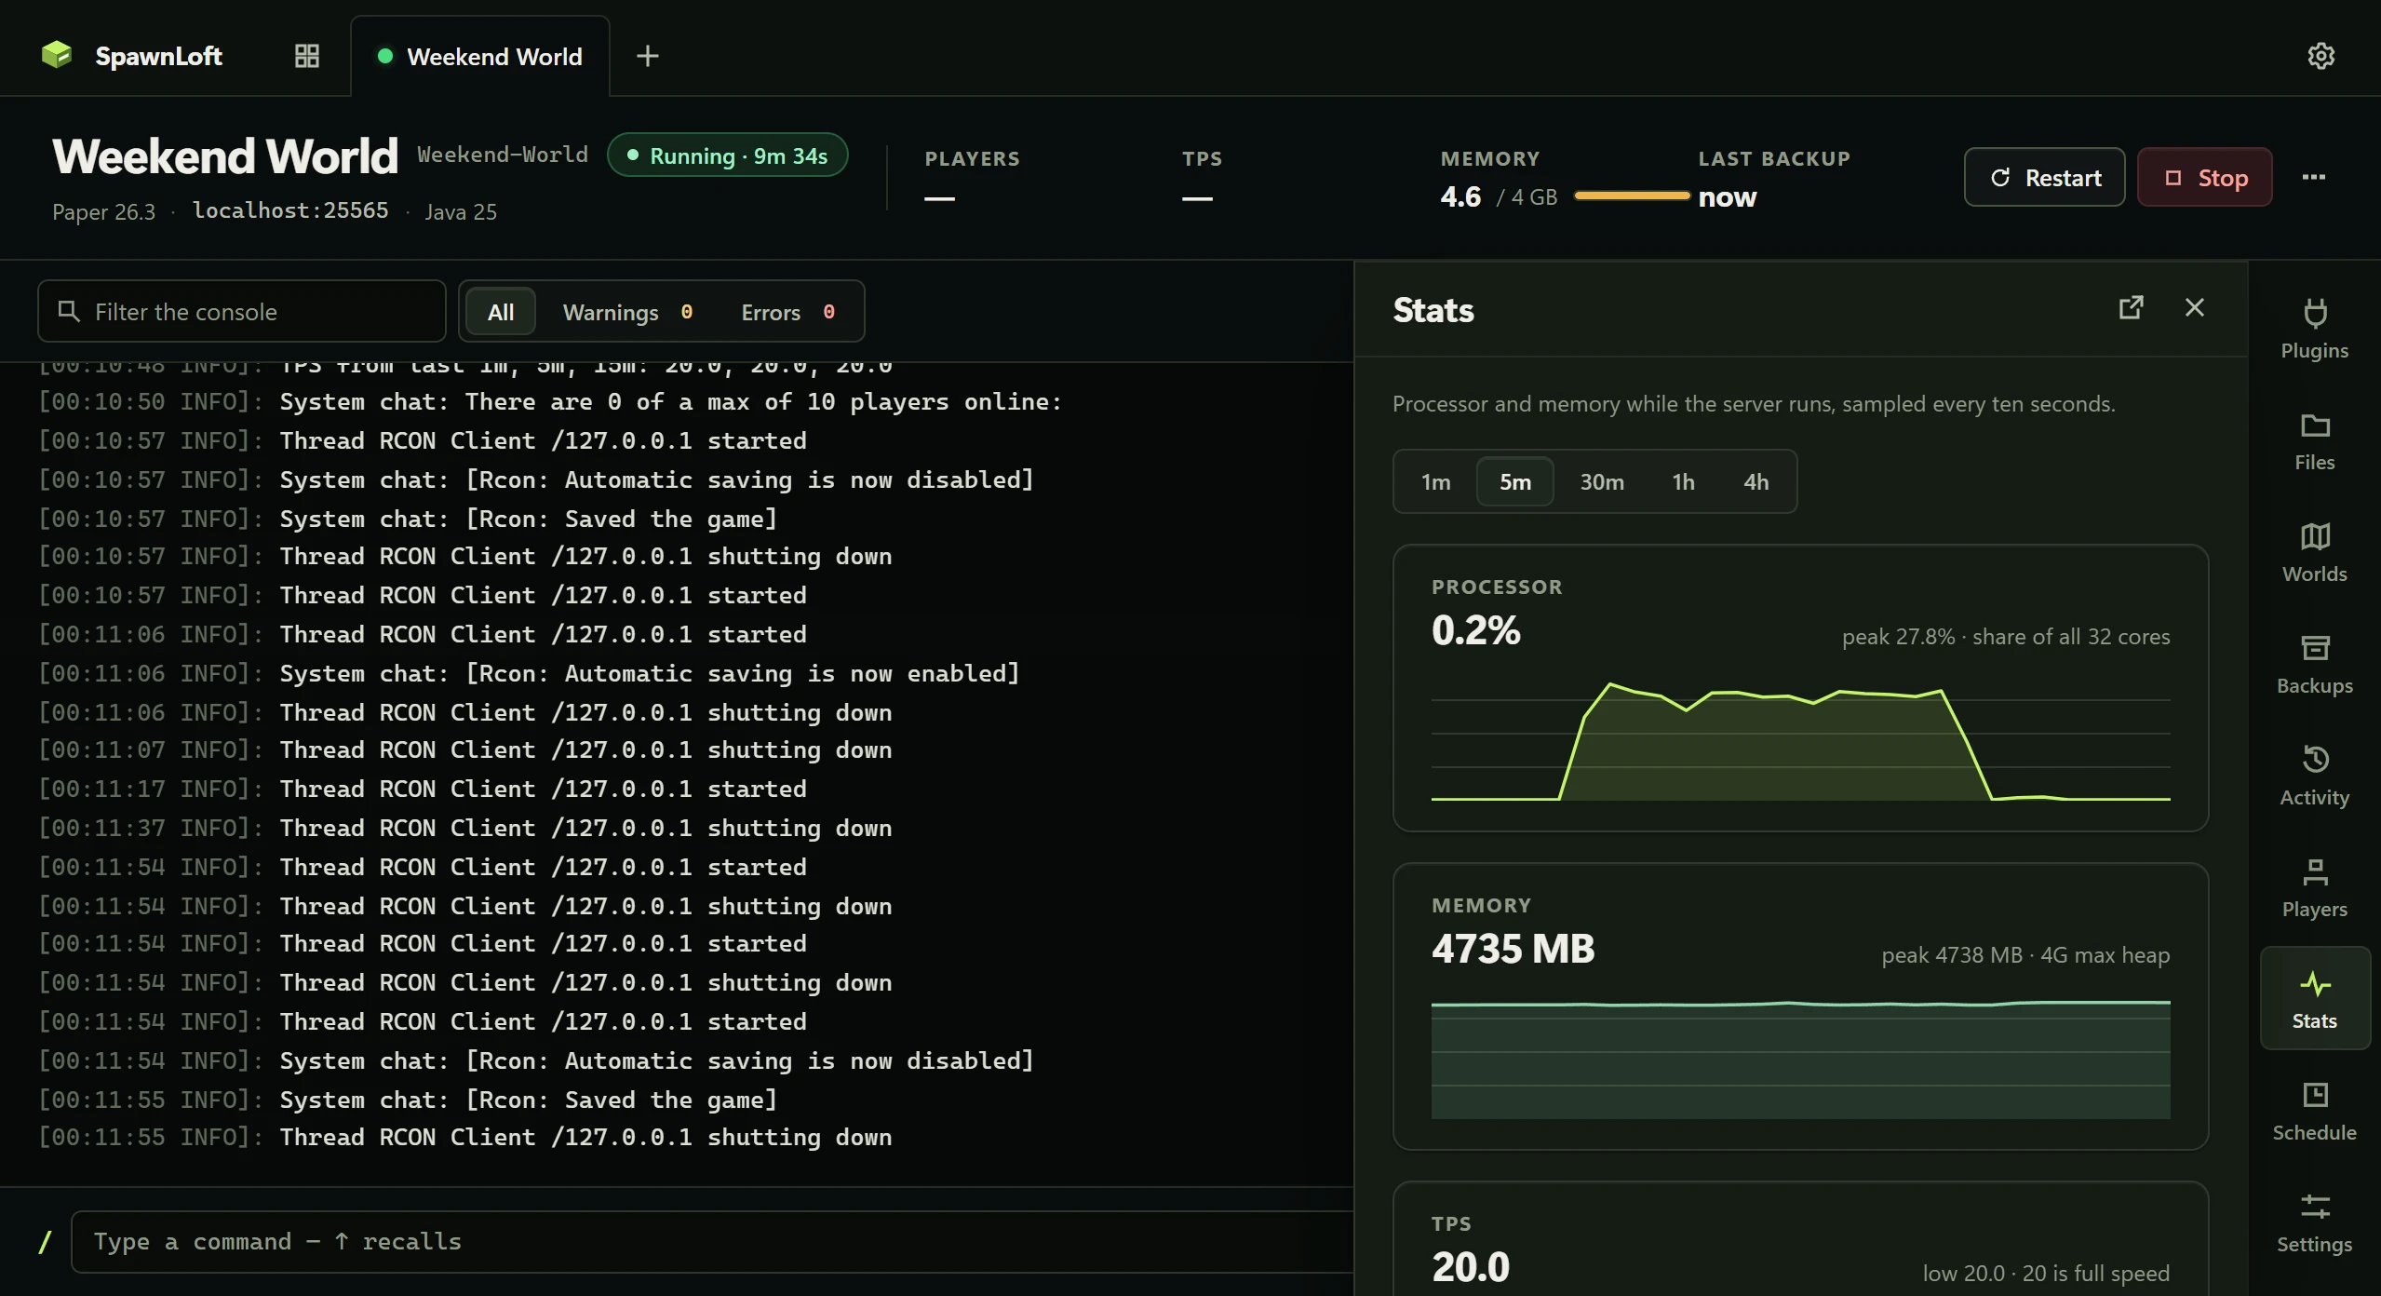Select the 4h time range
This screenshot has width=2381, height=1296.
pos(1756,481)
